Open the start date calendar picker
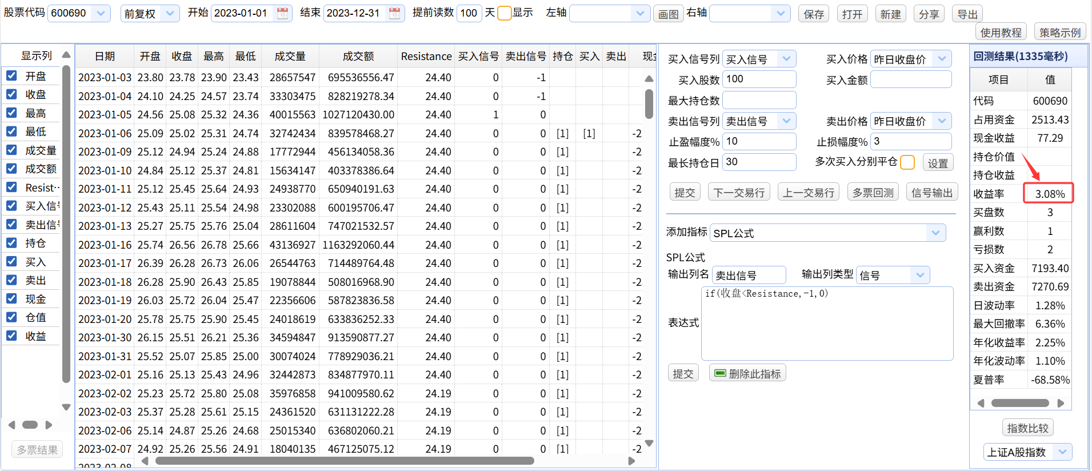Image resolution: width=1092 pixels, height=471 pixels. point(282,14)
